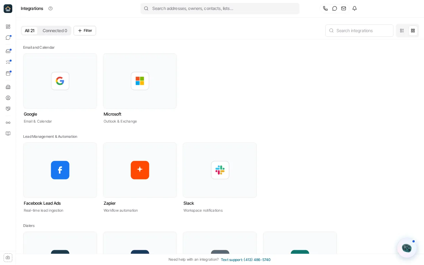Switch to grid view layout
The height and width of the screenshot is (265, 424).
(413, 30)
